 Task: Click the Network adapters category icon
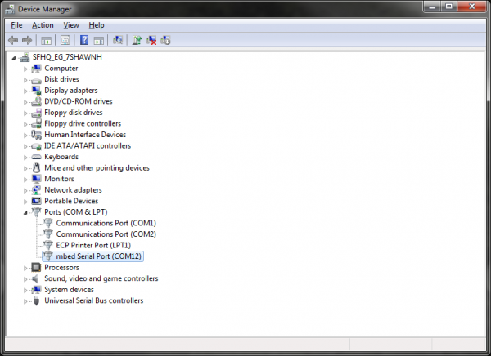click(36, 190)
